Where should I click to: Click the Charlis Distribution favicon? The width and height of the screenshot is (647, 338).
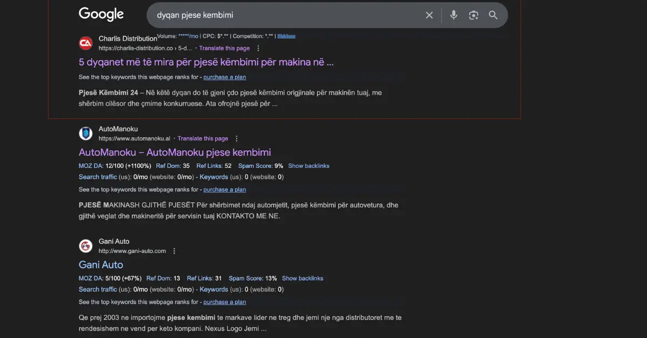point(86,43)
